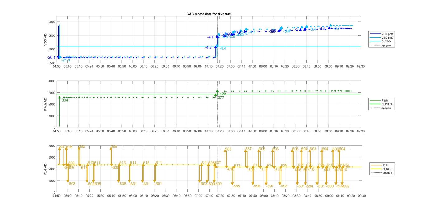Click the "-21.3" VBD data label

click(66, 60)
